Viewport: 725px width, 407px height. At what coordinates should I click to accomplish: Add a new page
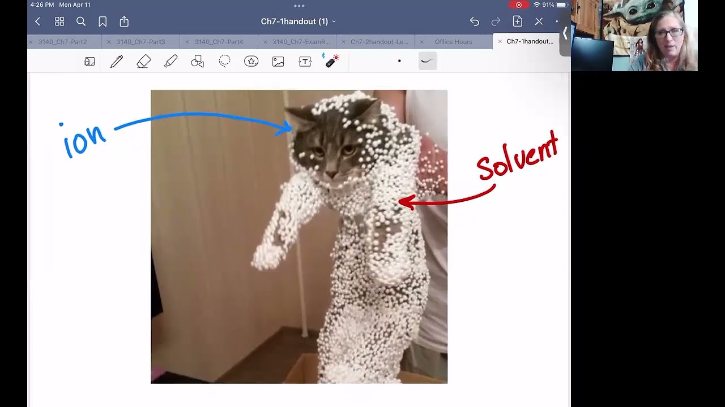[x=517, y=21]
